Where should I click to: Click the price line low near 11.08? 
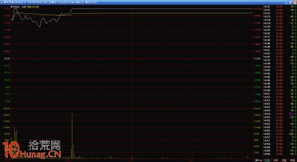[39, 27]
